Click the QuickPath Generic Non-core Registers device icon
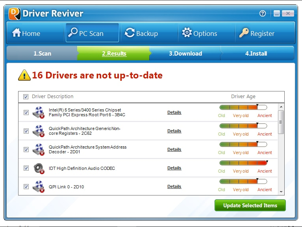Screen dimensions: 302x227 coord(39,131)
